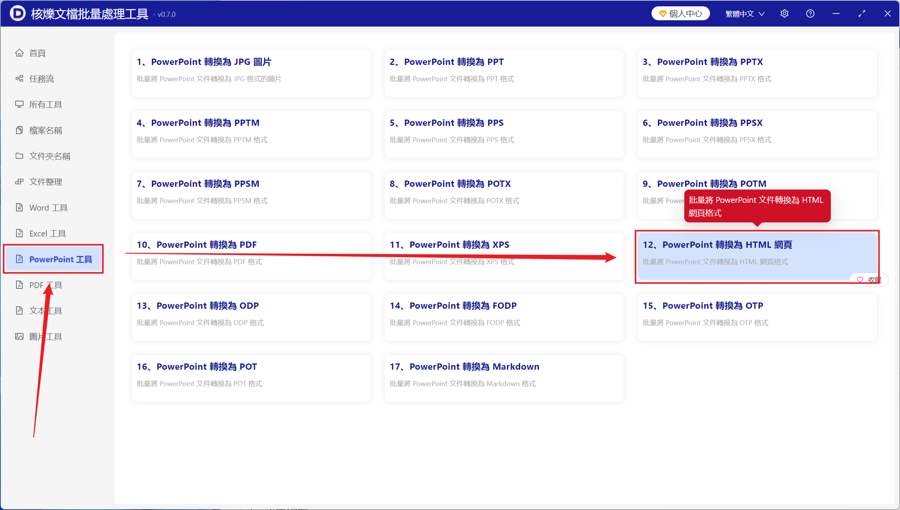
Task: Click the app logo icon in title bar
Action: click(x=17, y=13)
